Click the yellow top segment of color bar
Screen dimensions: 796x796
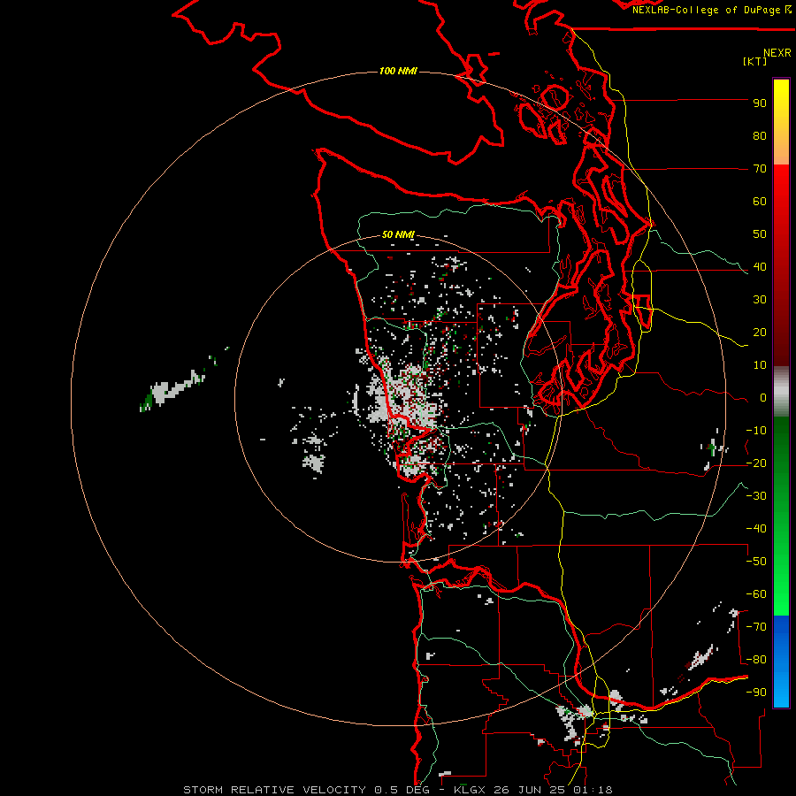(x=781, y=122)
